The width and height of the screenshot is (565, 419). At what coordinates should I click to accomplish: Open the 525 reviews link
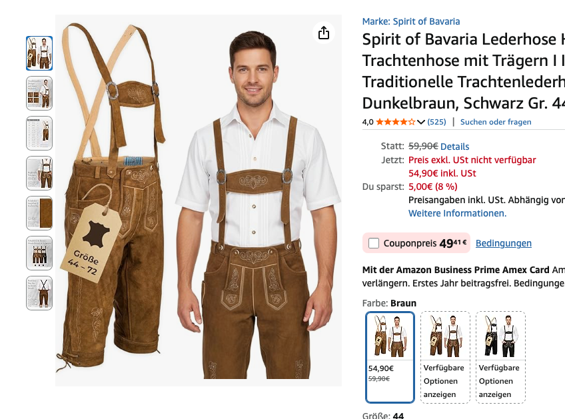pos(437,122)
